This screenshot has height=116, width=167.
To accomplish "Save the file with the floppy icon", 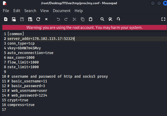I will [x=22, y=19].
